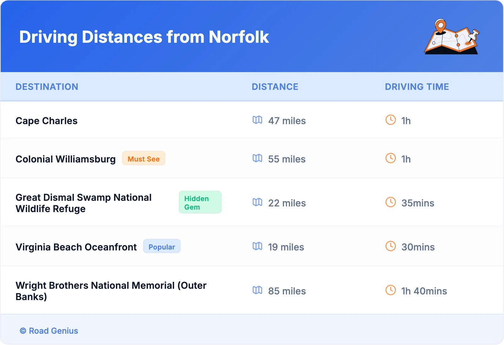This screenshot has height=345, width=504.
Task: Click the 19 miles distance value
Action: (x=286, y=247)
